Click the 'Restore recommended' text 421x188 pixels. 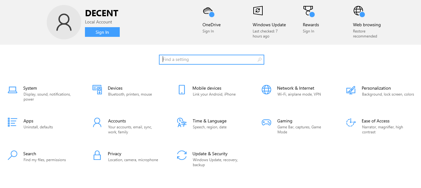[x=365, y=34]
